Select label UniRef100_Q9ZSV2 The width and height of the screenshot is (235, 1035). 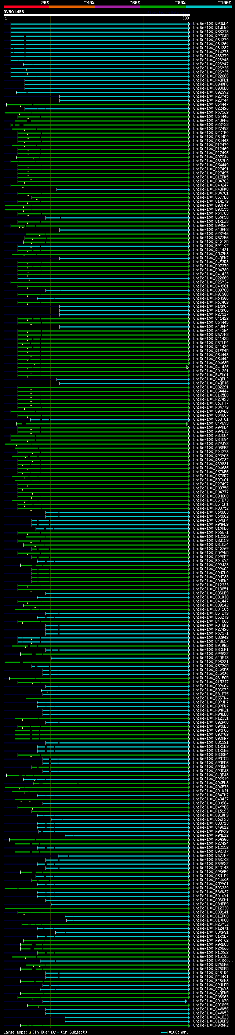(x=211, y=93)
